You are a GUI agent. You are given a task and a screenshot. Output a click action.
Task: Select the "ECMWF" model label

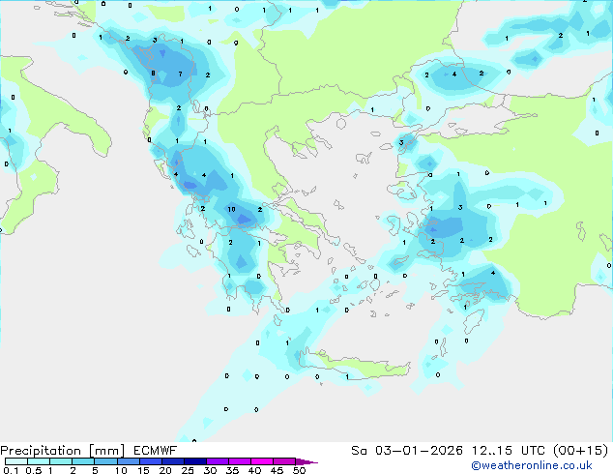point(156,451)
